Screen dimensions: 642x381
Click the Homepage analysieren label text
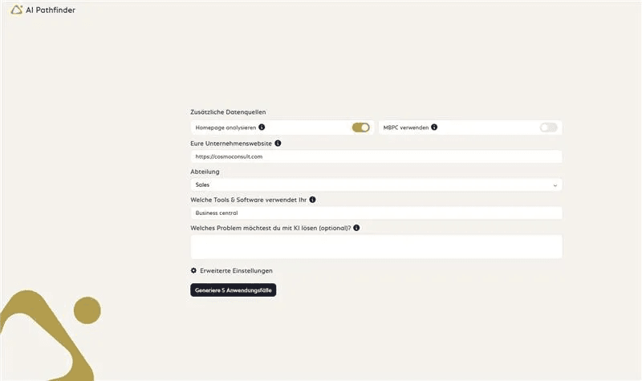pyautogui.click(x=225, y=128)
